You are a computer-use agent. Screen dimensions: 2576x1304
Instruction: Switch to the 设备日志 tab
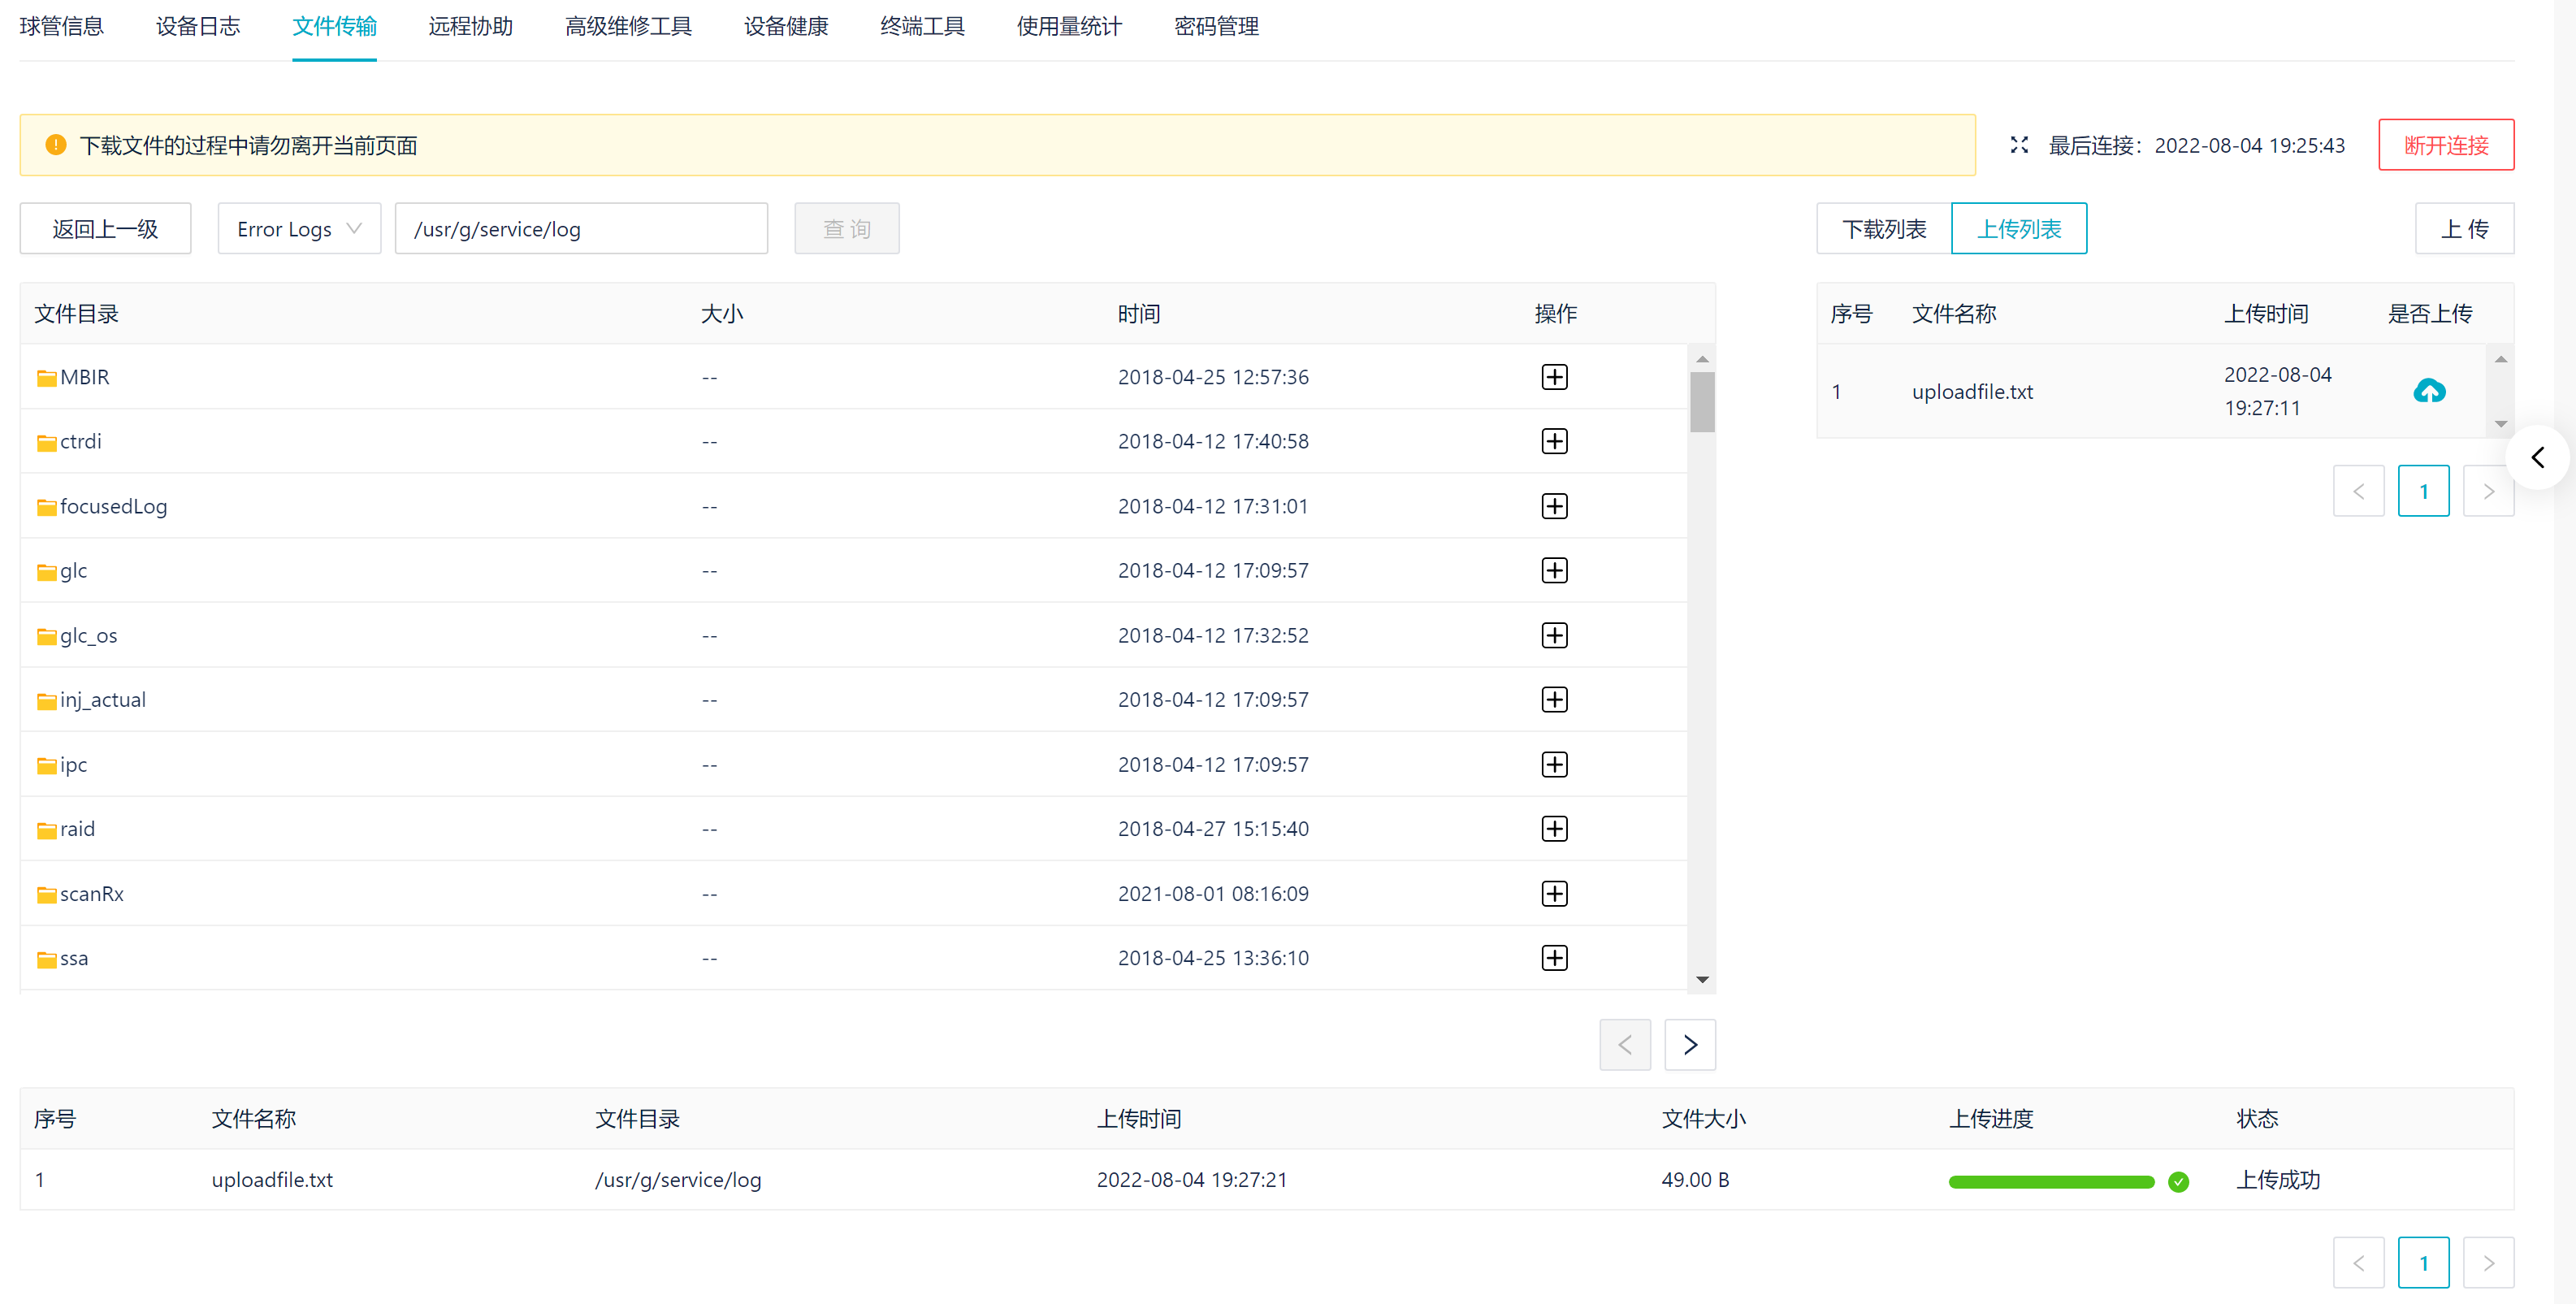[197, 27]
